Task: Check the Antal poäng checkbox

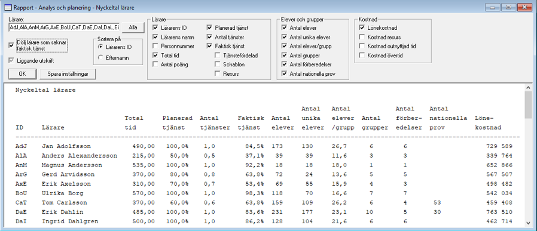Action: 155,64
